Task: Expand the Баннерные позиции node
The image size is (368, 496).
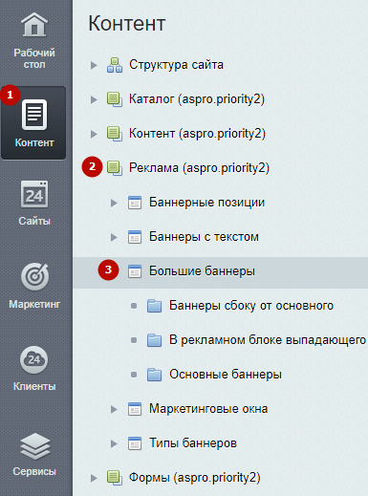Action: (114, 203)
